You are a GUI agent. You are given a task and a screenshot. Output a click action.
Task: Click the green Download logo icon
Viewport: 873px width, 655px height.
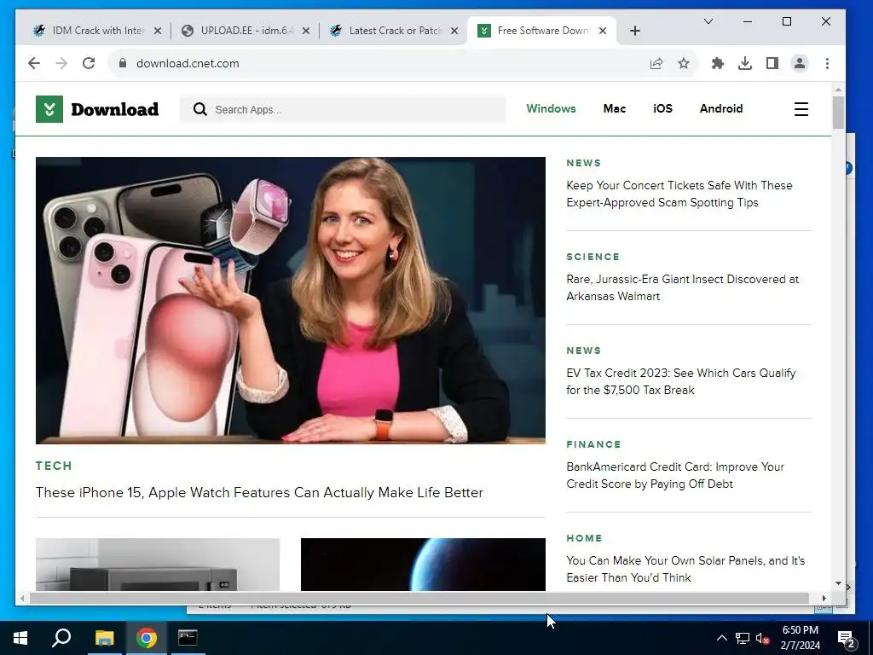point(49,109)
